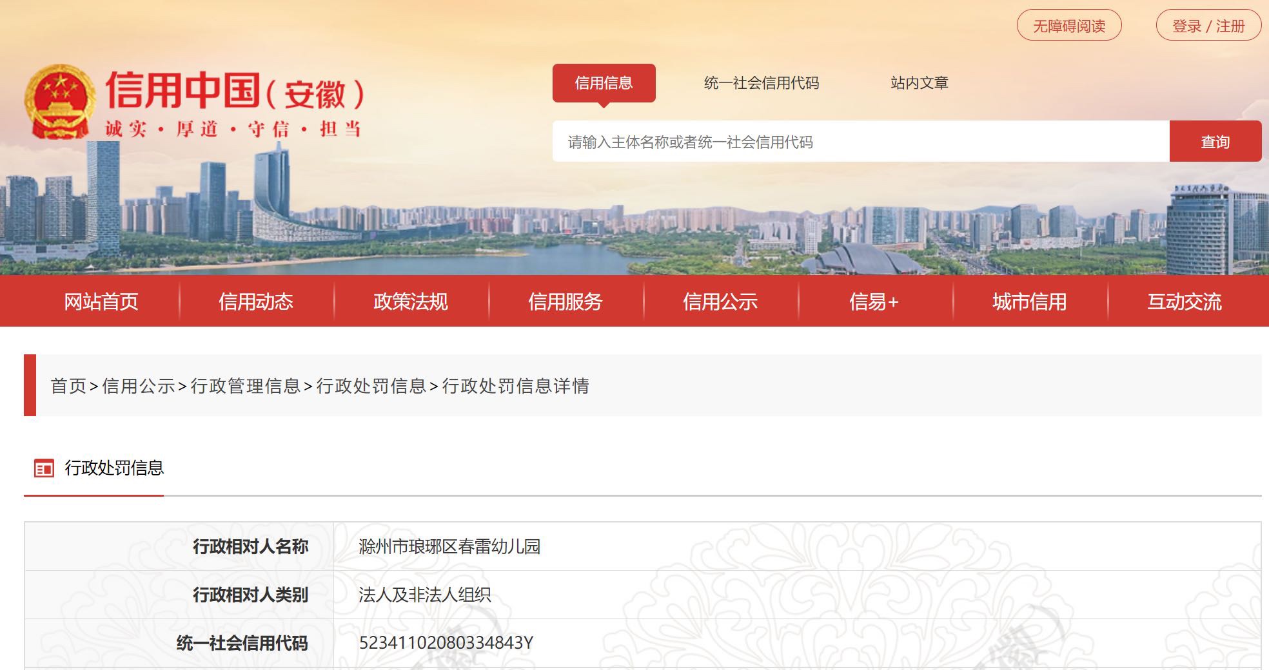Screen dimensions: 1269x670
Task: Open 信易+ navigation item
Action: coord(874,301)
